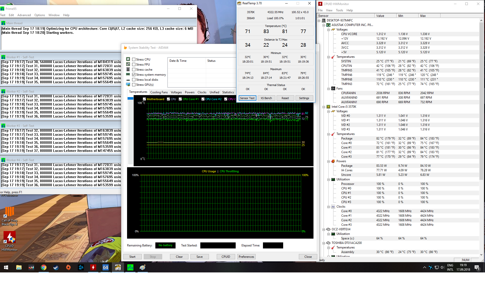
Task: Open File Explorer from the taskbar
Action: click(19, 267)
